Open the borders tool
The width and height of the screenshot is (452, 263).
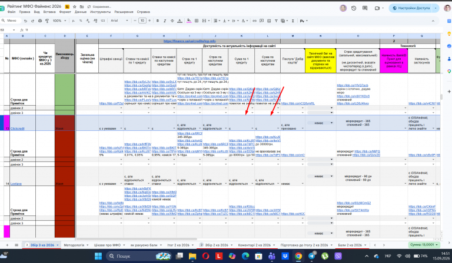click(197, 21)
